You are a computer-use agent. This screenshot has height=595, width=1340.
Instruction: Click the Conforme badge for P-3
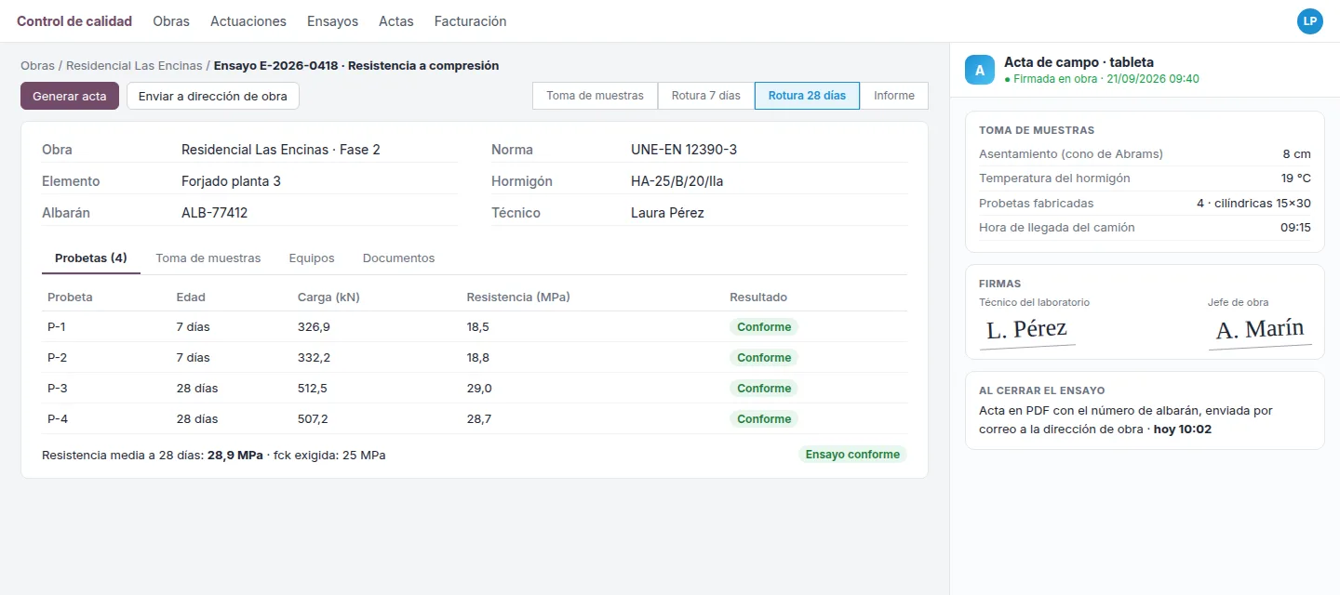[764, 389]
